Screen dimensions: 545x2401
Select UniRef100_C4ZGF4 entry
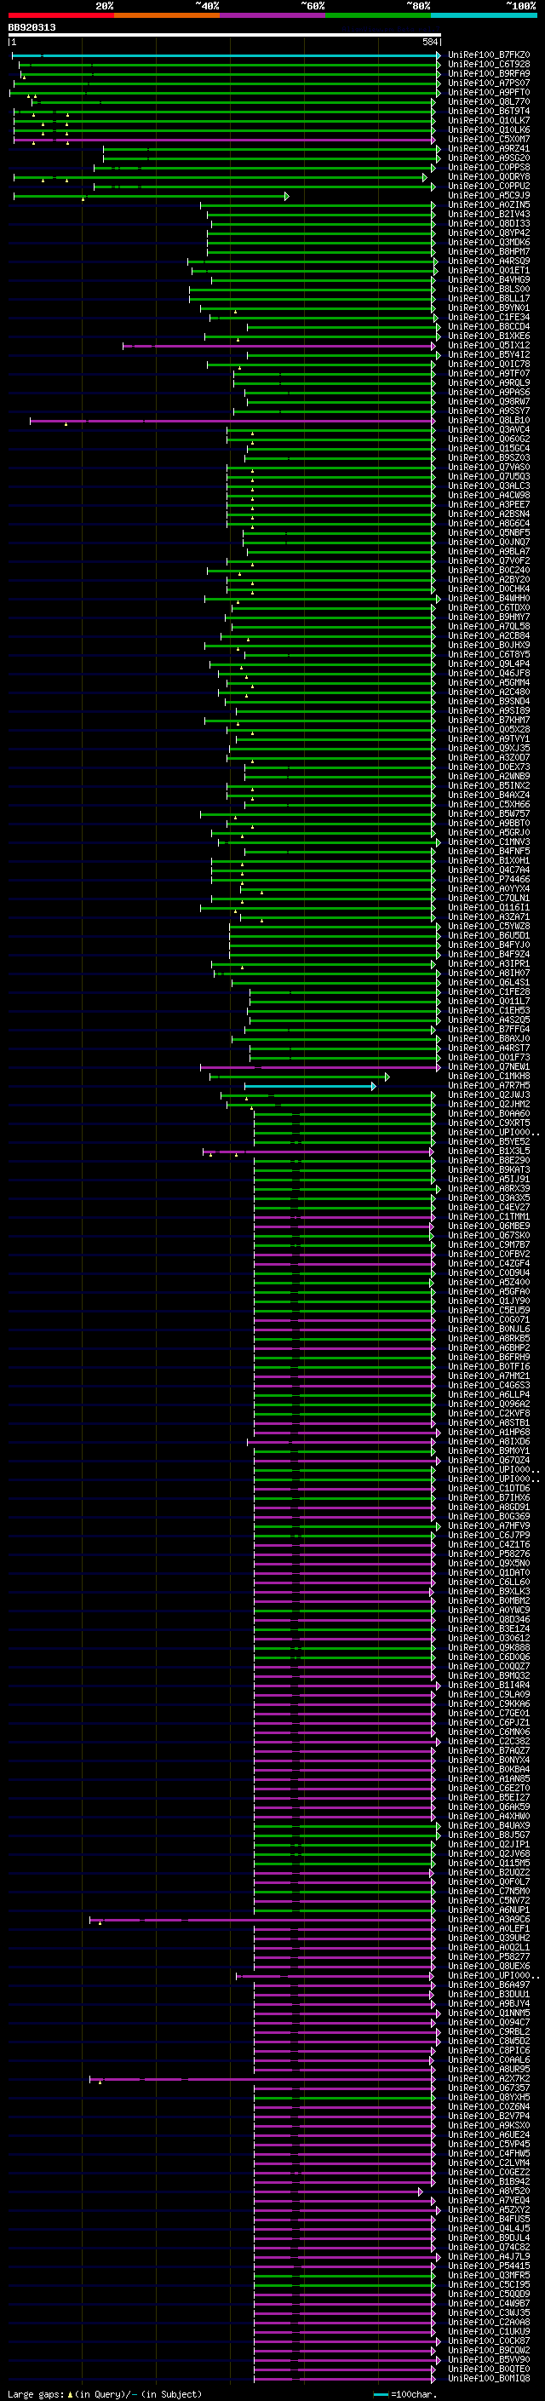click(x=489, y=1263)
